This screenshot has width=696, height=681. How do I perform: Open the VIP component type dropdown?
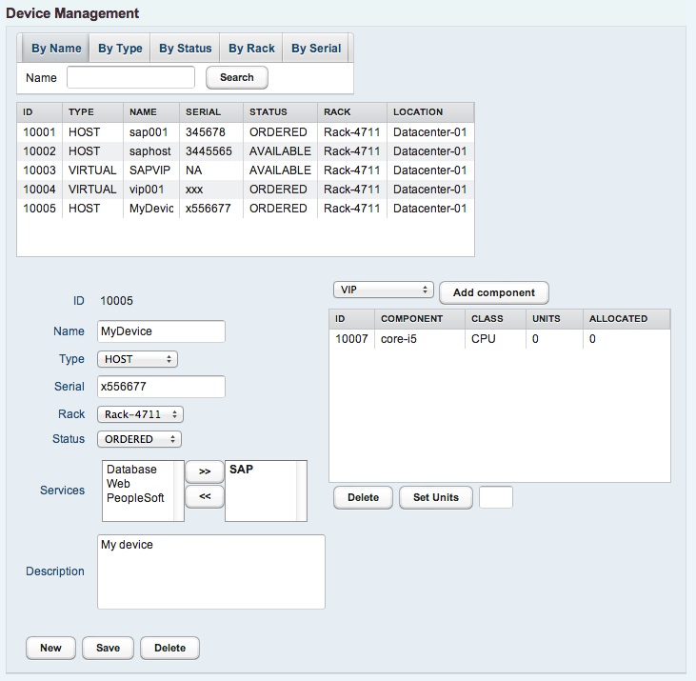[x=383, y=290]
